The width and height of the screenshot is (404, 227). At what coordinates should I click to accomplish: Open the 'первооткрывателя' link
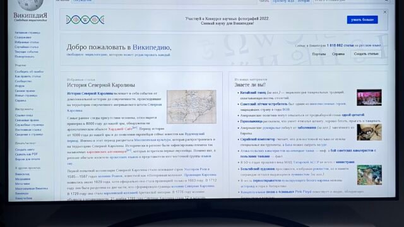tap(266, 180)
